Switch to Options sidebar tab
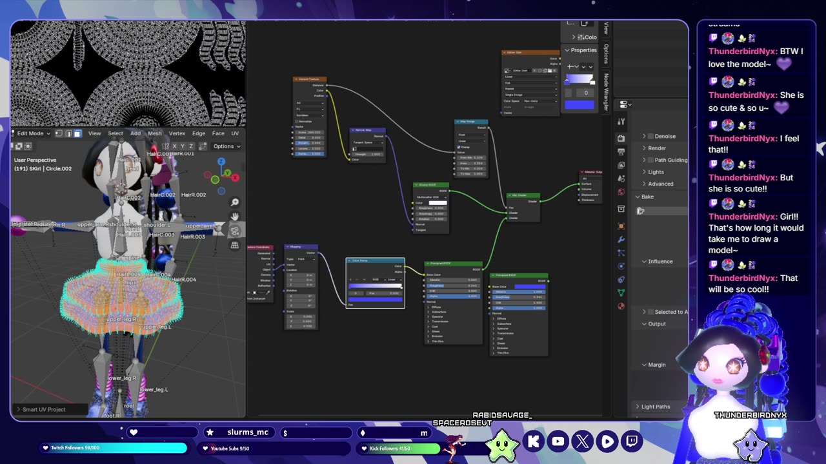This screenshot has width=826, height=464. tap(606, 53)
